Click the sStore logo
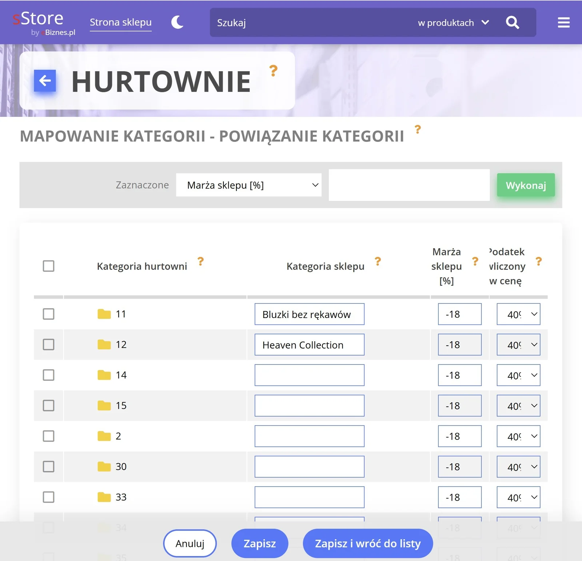This screenshot has height=561, width=582. (44, 23)
